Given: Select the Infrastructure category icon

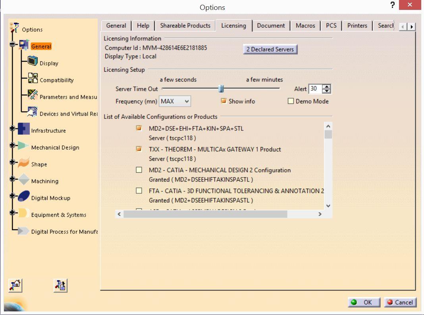Looking at the screenshot, I should [24, 129].
